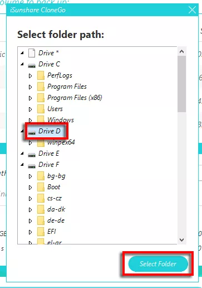202x288 pixels.
Task: Click the Drive F disk icon
Action: click(x=32, y=166)
